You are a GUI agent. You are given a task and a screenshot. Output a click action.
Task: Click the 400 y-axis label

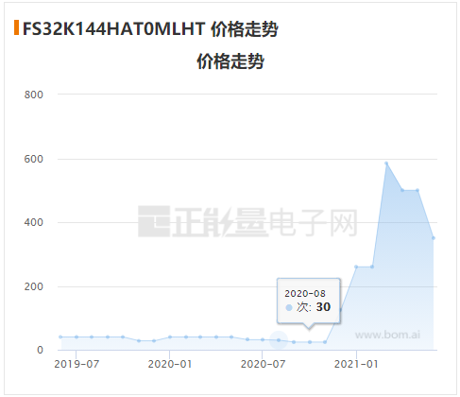pos(34,222)
